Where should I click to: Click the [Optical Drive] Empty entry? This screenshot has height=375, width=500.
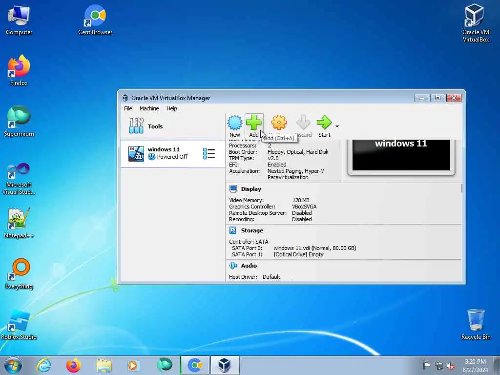(298, 254)
